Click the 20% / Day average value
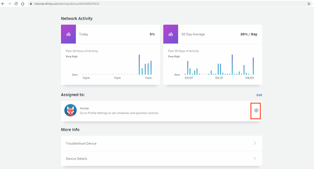The height and width of the screenshot is (169, 314). tap(249, 34)
